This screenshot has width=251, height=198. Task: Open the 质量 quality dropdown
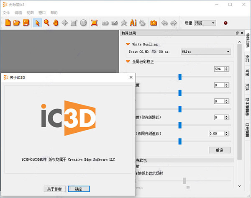tap(205, 23)
